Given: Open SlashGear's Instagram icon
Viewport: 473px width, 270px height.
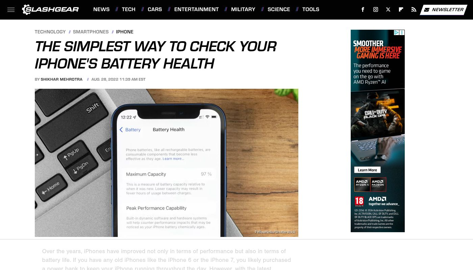Looking at the screenshot, I should pyautogui.click(x=376, y=9).
